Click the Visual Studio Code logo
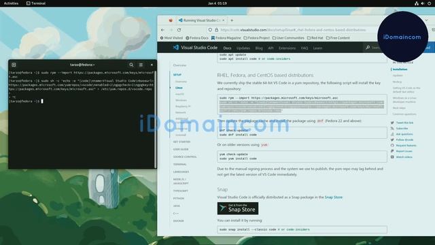 point(195,48)
